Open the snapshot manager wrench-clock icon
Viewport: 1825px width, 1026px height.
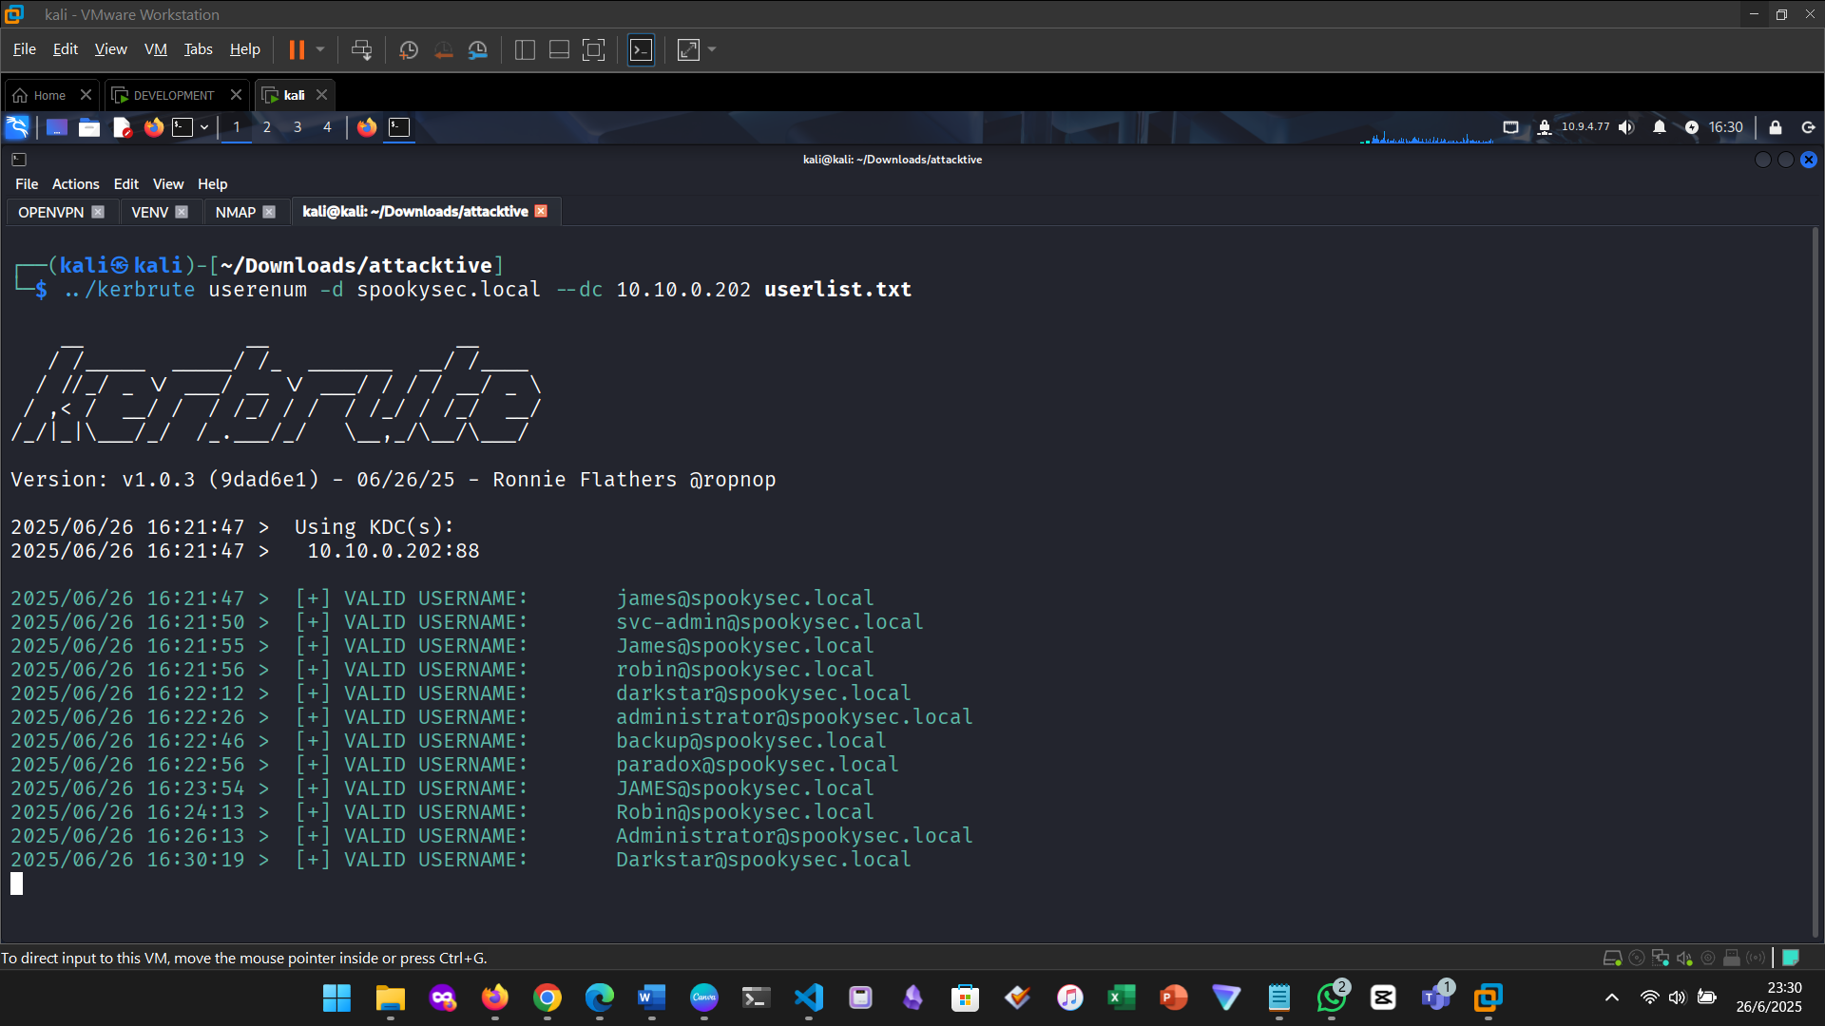click(478, 49)
